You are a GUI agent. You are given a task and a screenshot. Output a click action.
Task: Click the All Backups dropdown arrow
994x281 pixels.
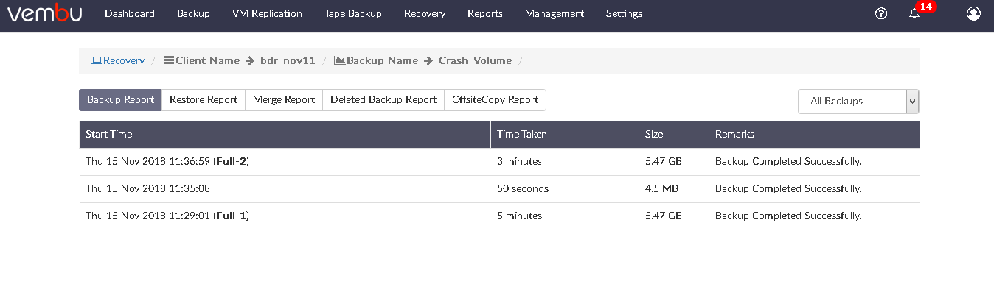point(912,102)
